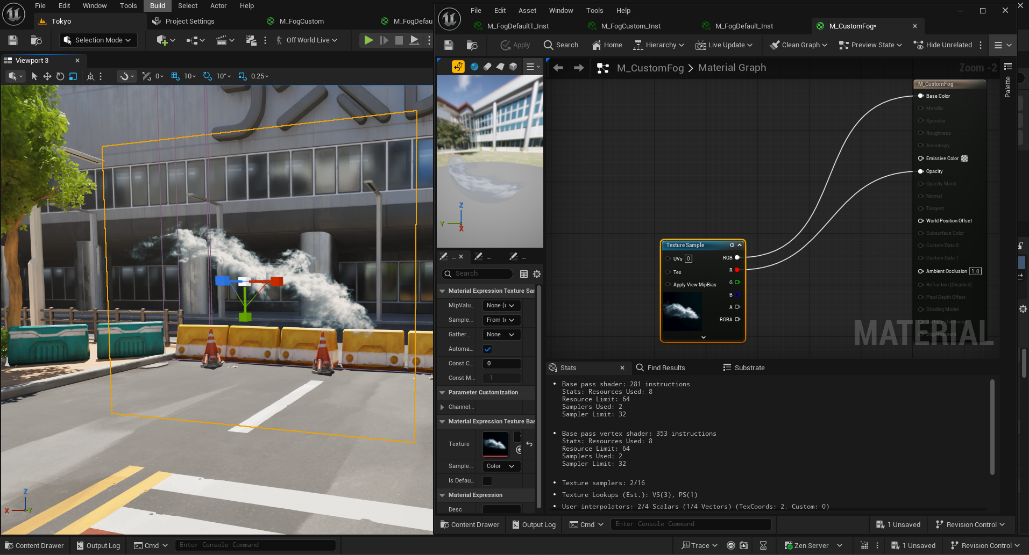
Task: Click the Apply button in Material Editor
Action: [x=515, y=45]
